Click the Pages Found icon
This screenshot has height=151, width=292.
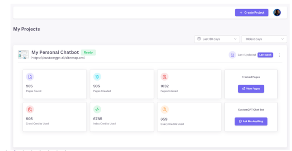30,77
